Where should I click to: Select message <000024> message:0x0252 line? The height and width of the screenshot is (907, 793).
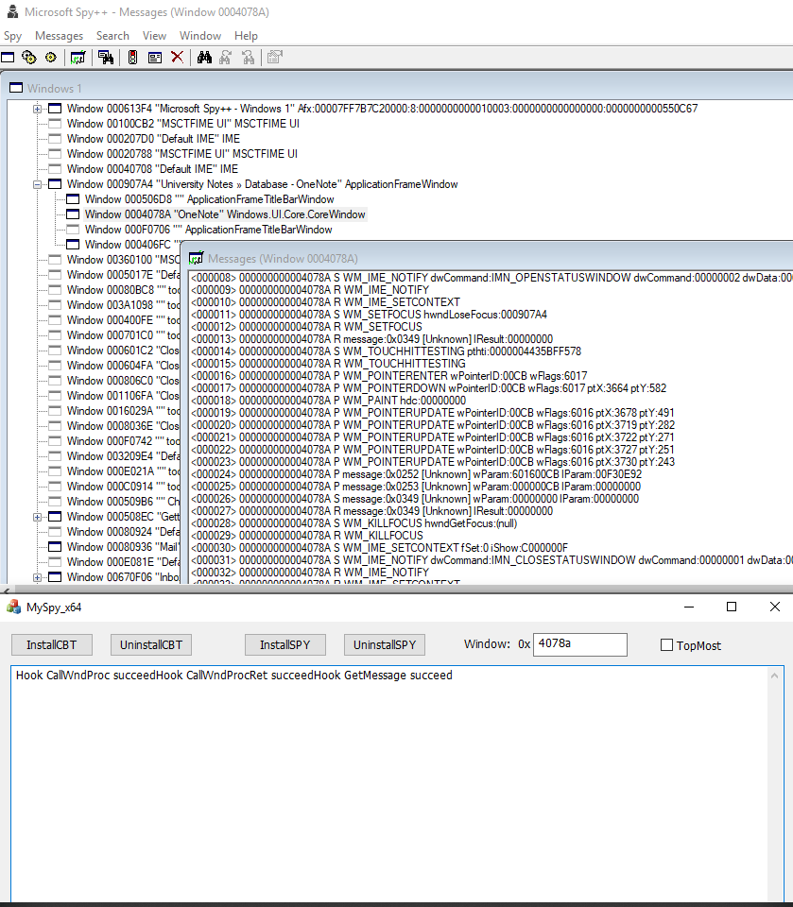coord(416,474)
